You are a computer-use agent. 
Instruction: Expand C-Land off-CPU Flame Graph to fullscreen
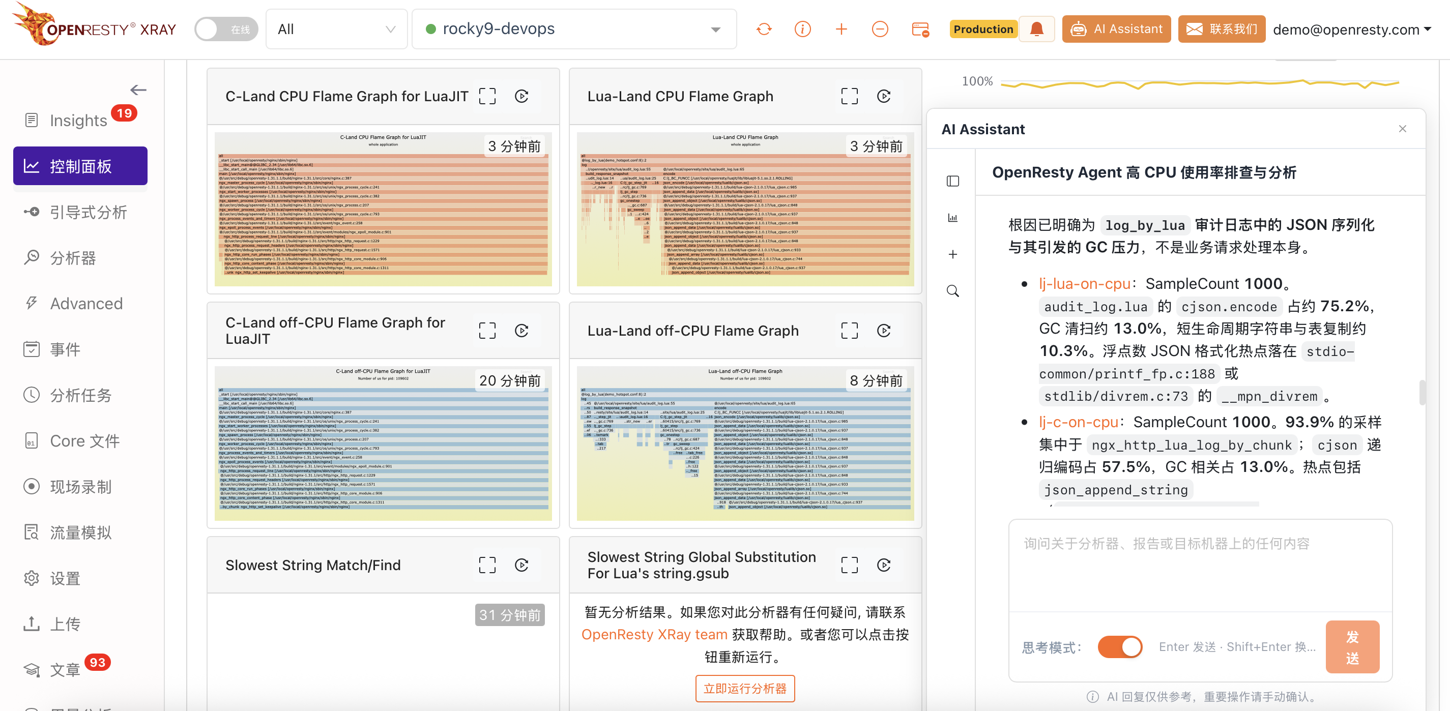pos(487,331)
